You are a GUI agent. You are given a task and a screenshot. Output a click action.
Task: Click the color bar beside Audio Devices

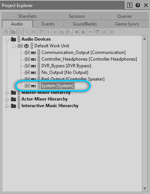pyautogui.click(x=19, y=39)
